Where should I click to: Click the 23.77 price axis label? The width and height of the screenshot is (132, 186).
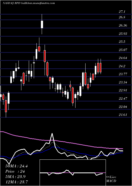[123, 74]
